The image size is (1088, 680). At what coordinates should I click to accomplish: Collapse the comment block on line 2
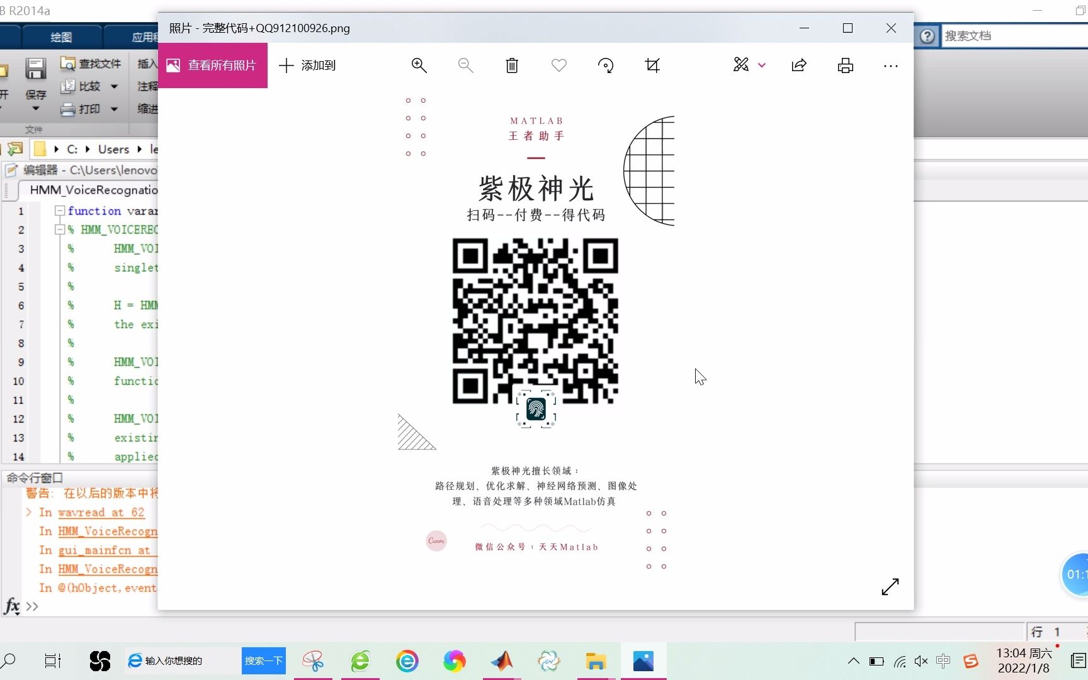click(x=60, y=230)
